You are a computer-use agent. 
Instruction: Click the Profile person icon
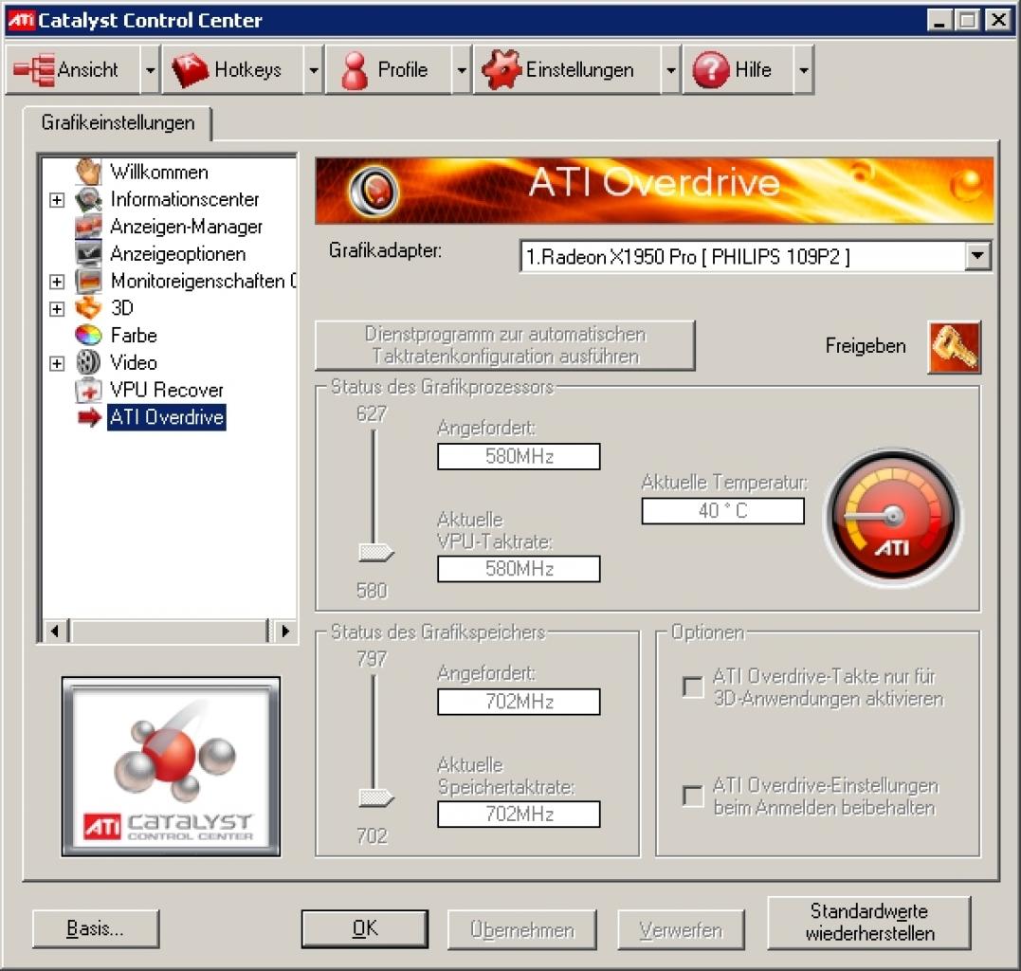coord(355,70)
